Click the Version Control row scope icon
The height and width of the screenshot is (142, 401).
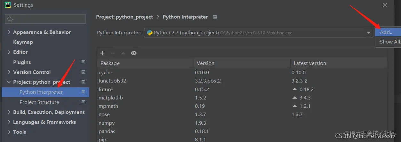point(83,72)
